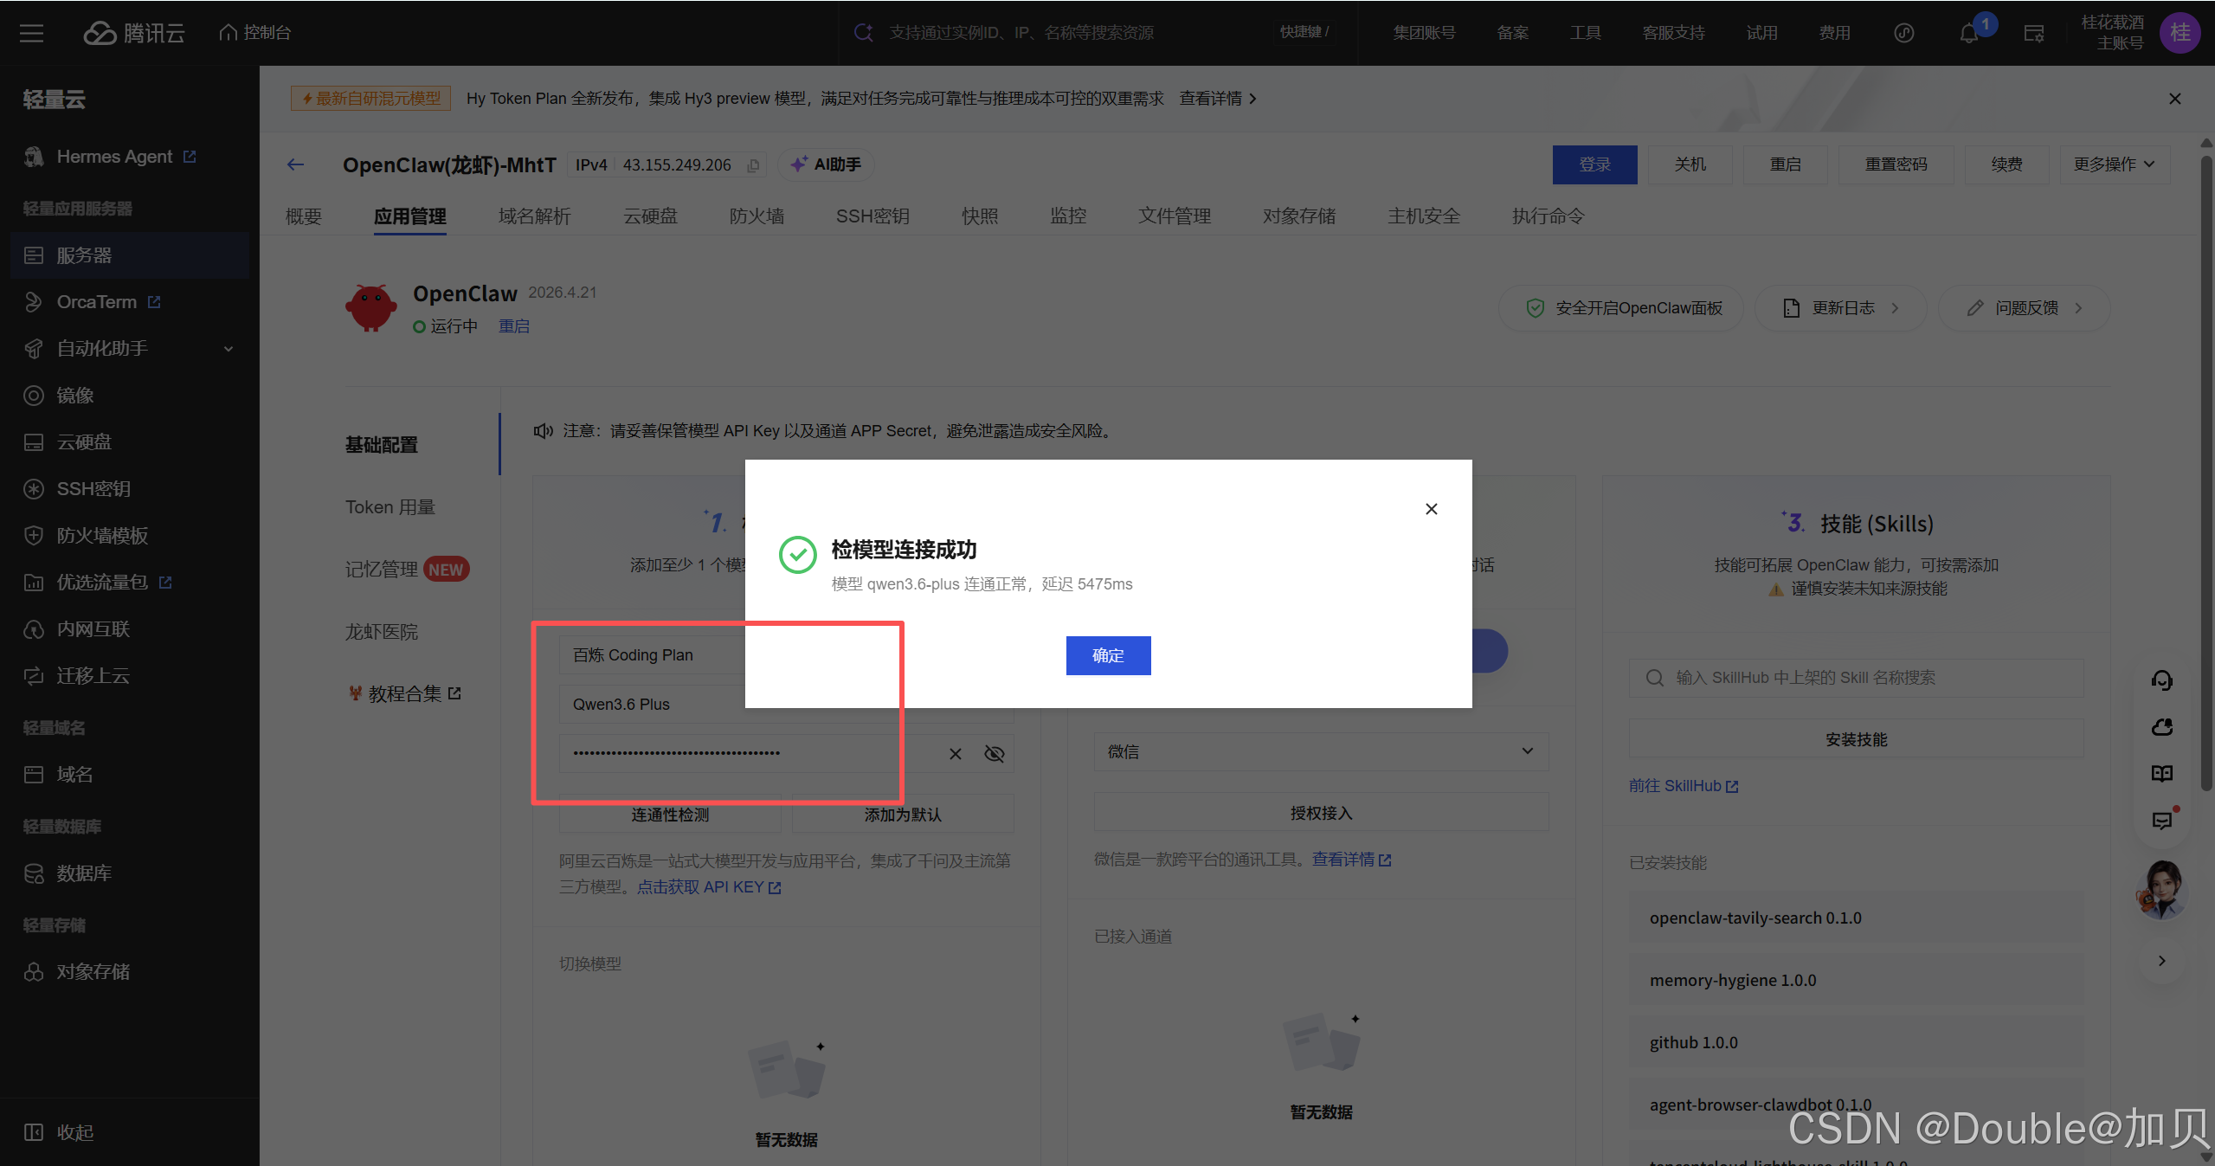Open the 监控 tab
Screen dimensions: 2215x1166
point(1067,216)
